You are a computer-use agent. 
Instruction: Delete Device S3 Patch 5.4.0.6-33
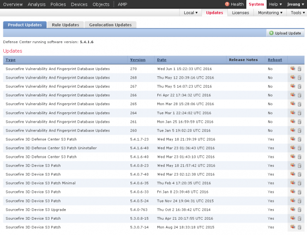point(299,192)
